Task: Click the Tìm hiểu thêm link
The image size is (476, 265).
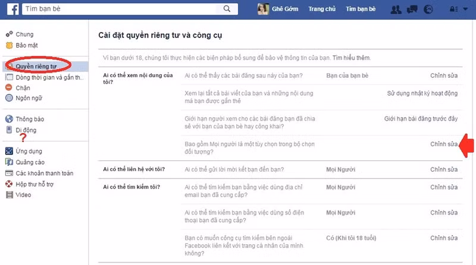Action: tap(351, 58)
